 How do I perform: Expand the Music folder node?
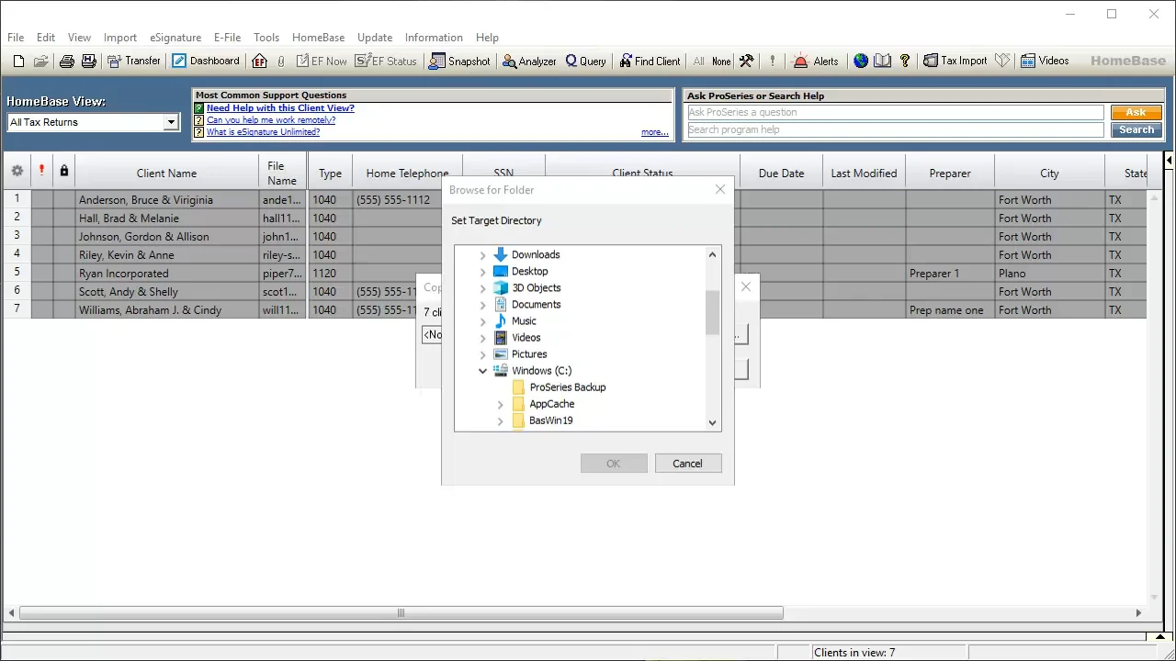483,321
